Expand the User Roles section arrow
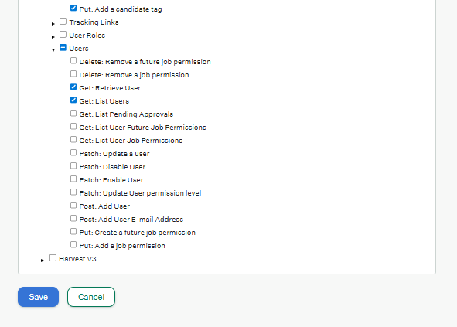 pyautogui.click(x=53, y=37)
